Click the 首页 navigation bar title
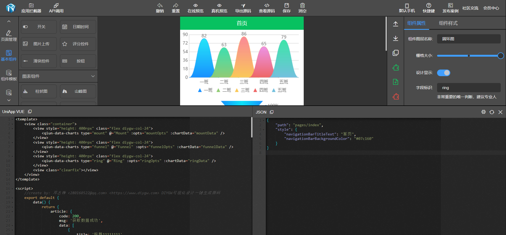The height and width of the screenshot is (235, 506). pyautogui.click(x=242, y=23)
